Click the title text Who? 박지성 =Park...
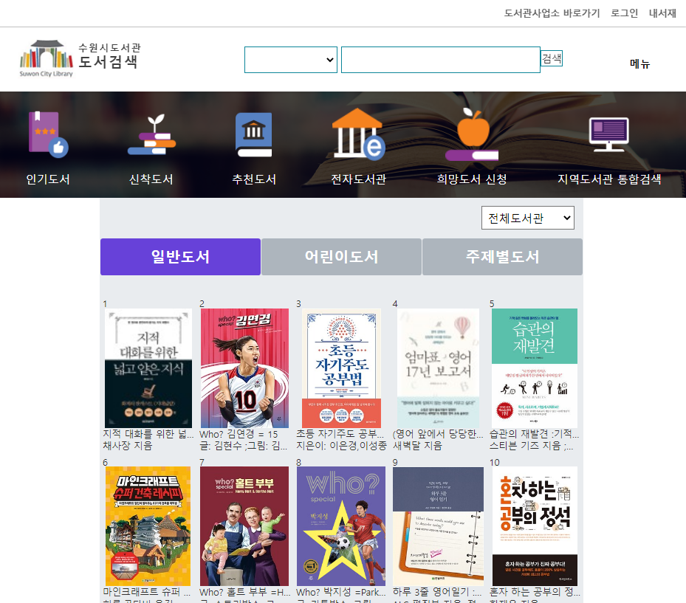Image resolution: width=686 pixels, height=603 pixels. point(341,592)
